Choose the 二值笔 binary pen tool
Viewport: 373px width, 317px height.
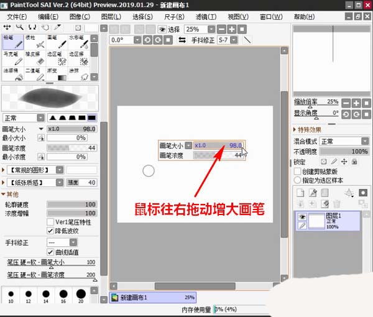(x=35, y=74)
